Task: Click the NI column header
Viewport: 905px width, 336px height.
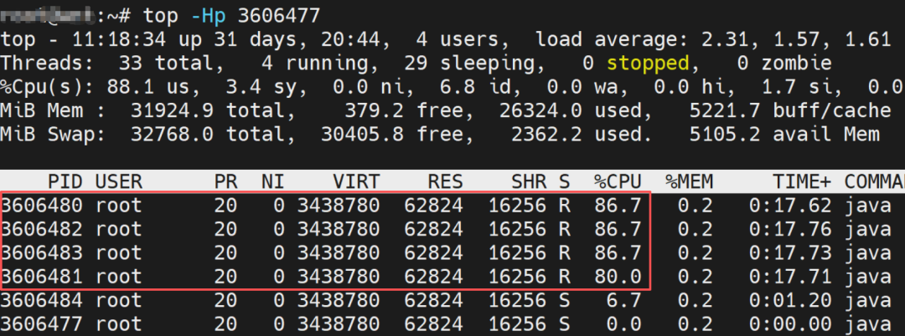Action: pos(272,182)
